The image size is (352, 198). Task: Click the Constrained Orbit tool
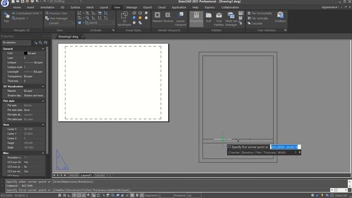click(25, 13)
